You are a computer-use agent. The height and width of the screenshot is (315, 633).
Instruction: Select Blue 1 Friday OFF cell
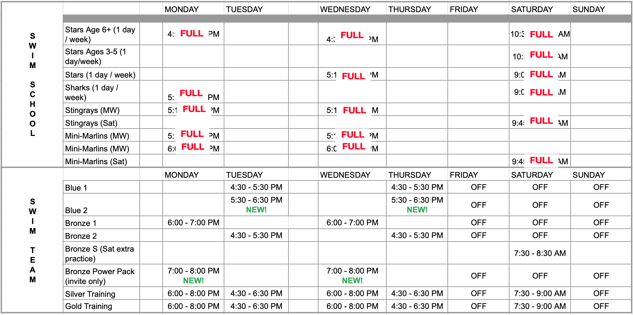(478, 187)
